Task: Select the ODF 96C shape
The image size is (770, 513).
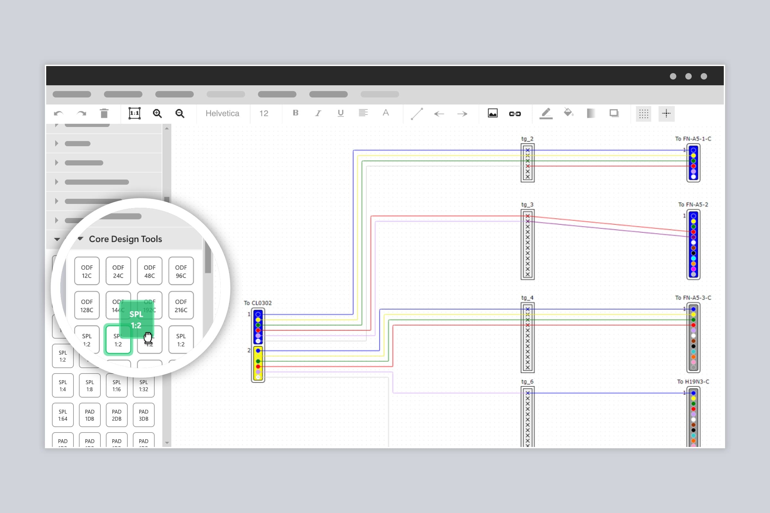Action: click(x=181, y=271)
